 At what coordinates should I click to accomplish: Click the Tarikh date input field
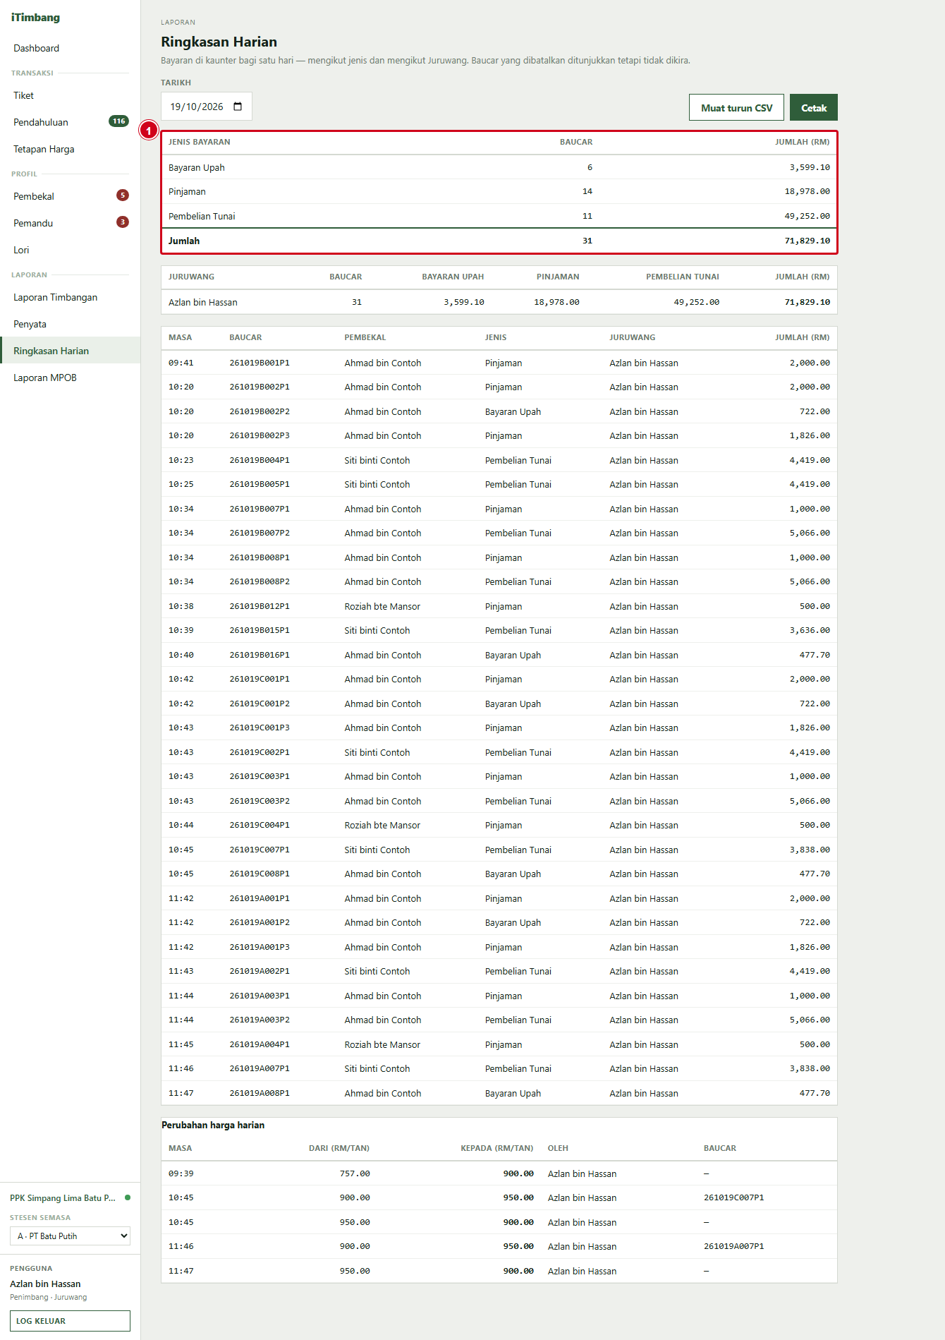(206, 107)
